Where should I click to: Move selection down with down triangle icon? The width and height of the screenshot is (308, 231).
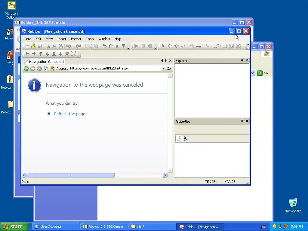coord(123,46)
